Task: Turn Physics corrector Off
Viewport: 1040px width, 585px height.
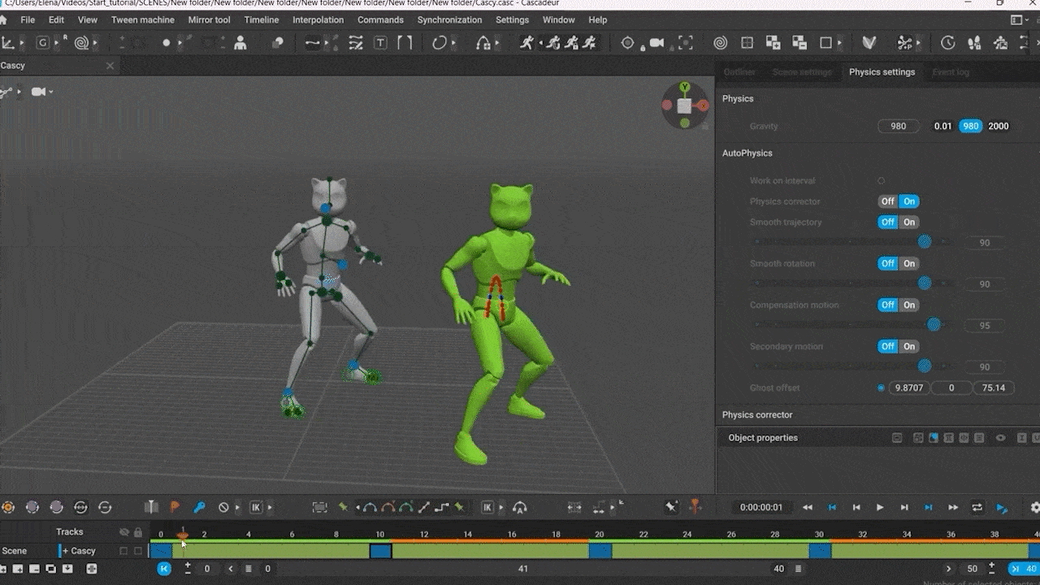Action: (887, 201)
